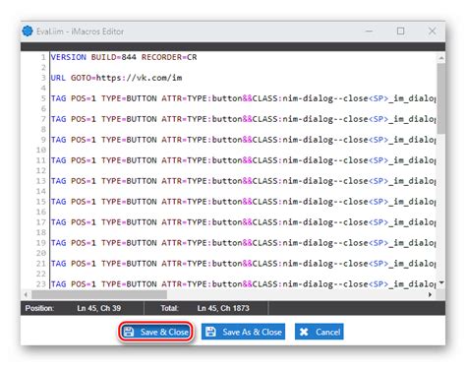Click the floppy icon on Save & Close
Image resolution: width=466 pixels, height=370 pixels.
tap(129, 332)
